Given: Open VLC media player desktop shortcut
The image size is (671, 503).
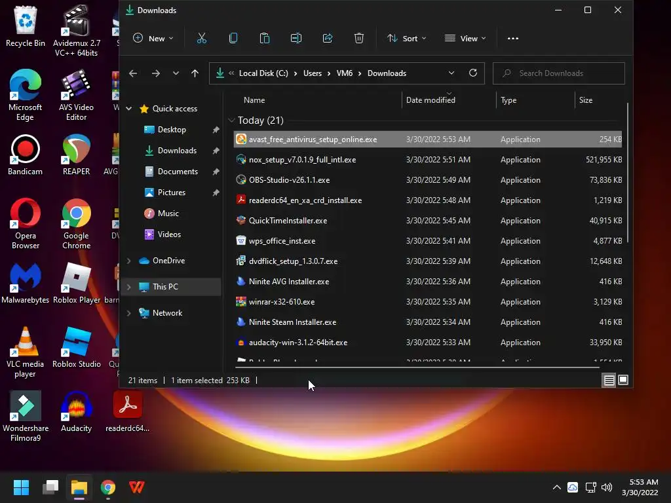Looking at the screenshot, I should click(26, 352).
